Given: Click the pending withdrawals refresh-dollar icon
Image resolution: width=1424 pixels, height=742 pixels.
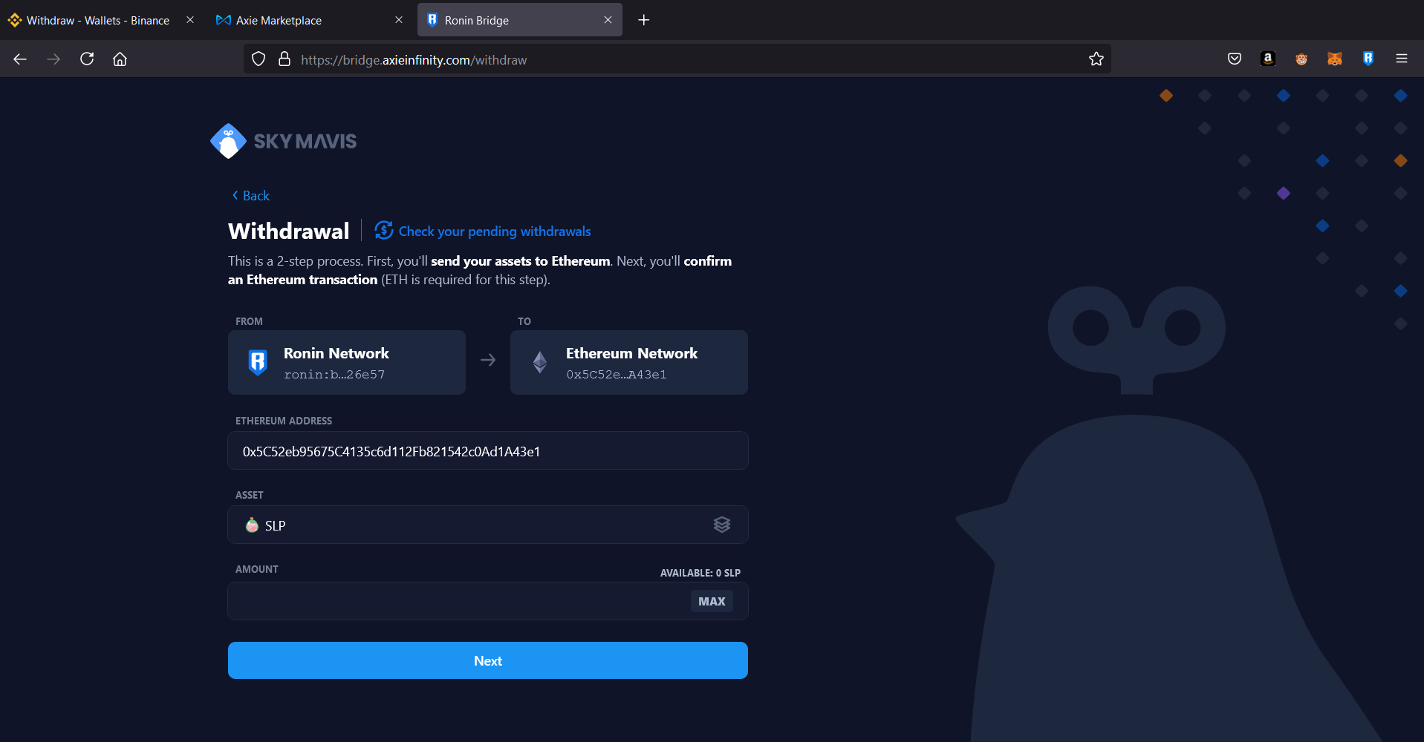Looking at the screenshot, I should tap(384, 231).
